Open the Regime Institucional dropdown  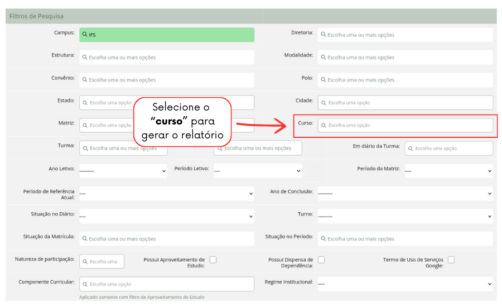[x=405, y=284]
